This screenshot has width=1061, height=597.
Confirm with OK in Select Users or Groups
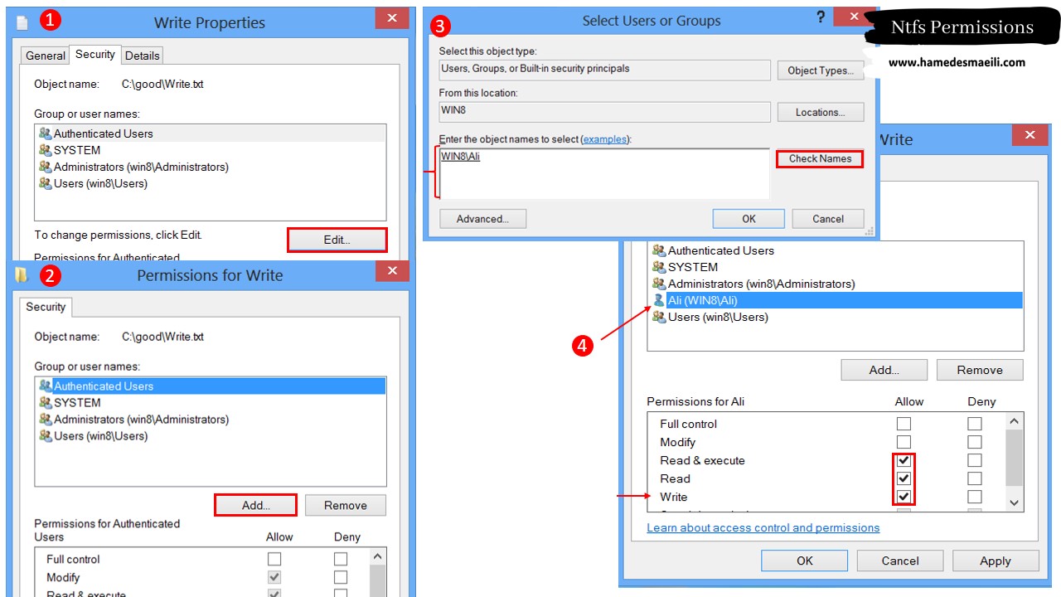tap(749, 219)
